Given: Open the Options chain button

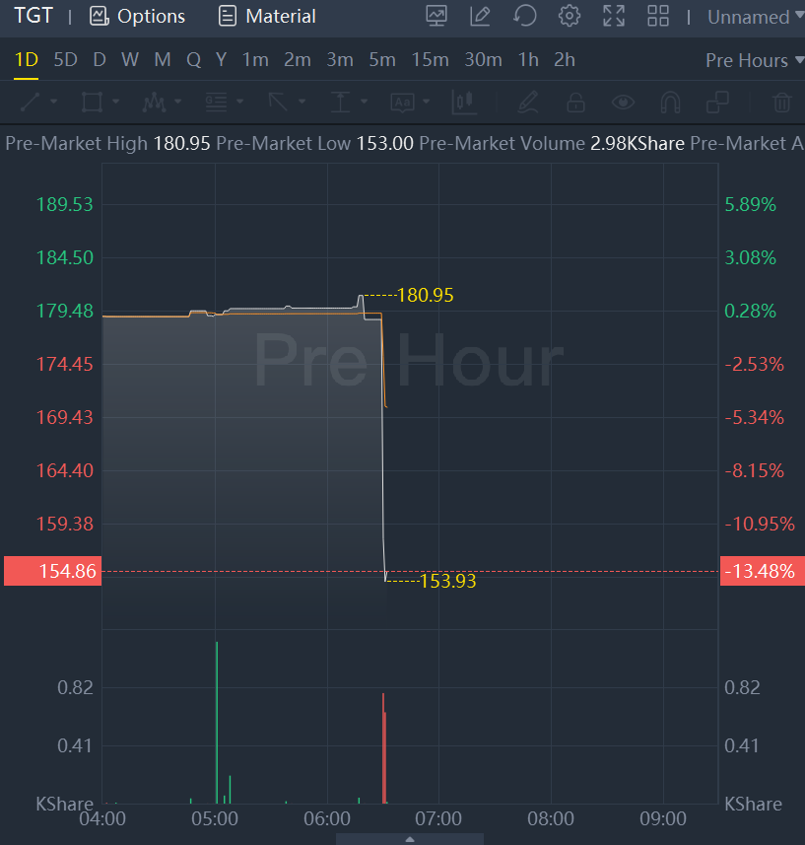Looking at the screenshot, I should 137,17.
